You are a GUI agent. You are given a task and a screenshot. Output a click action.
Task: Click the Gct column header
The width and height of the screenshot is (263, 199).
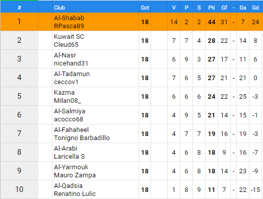click(145, 8)
